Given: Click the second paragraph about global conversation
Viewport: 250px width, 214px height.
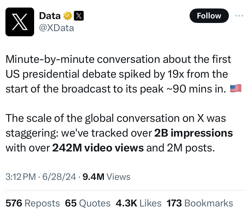Looking at the screenshot, I should pyautogui.click(x=119, y=133).
